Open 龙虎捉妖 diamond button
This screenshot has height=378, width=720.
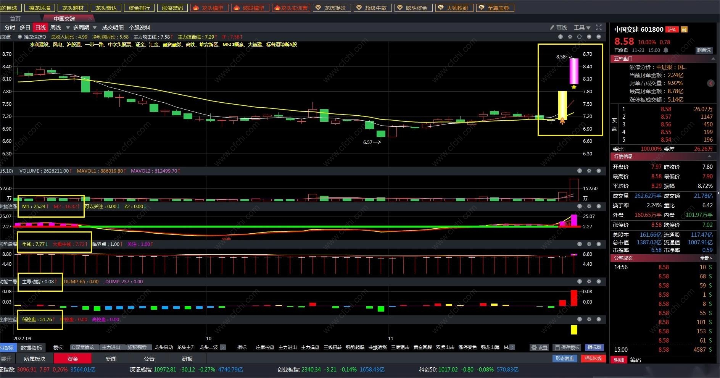tap(332, 8)
